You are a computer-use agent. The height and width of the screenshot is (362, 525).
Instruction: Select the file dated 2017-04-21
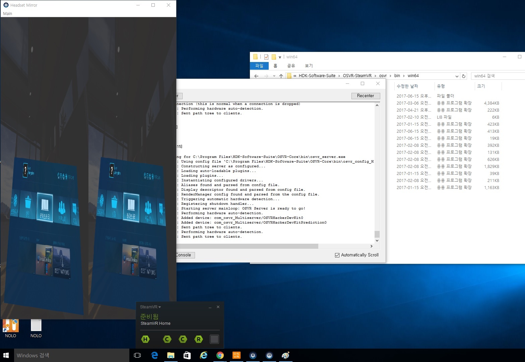[x=448, y=110]
